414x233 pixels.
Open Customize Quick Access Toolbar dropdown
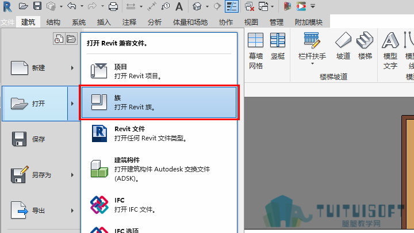click(x=313, y=6)
